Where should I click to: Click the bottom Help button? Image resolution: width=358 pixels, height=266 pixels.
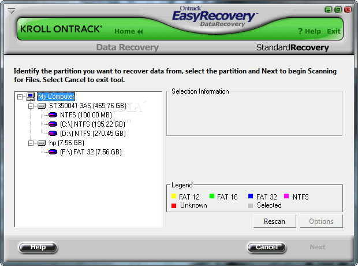click(x=38, y=247)
